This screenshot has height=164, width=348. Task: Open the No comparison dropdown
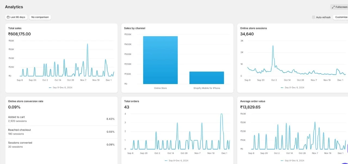(40, 17)
